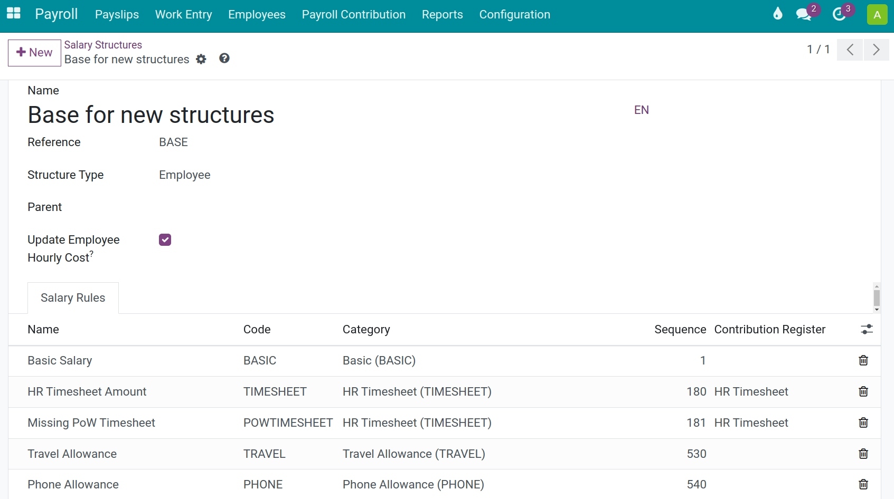Click the Travel Allowance (TRAVEL) category cell
The height and width of the screenshot is (499, 894).
[x=414, y=454]
